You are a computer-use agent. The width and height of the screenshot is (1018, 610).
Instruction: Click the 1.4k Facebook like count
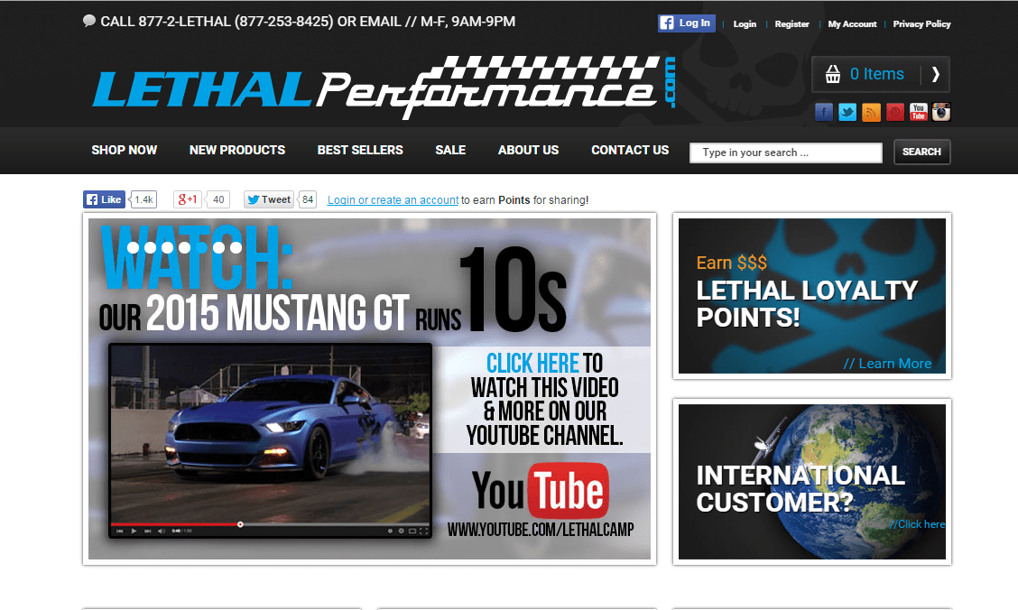[143, 199]
